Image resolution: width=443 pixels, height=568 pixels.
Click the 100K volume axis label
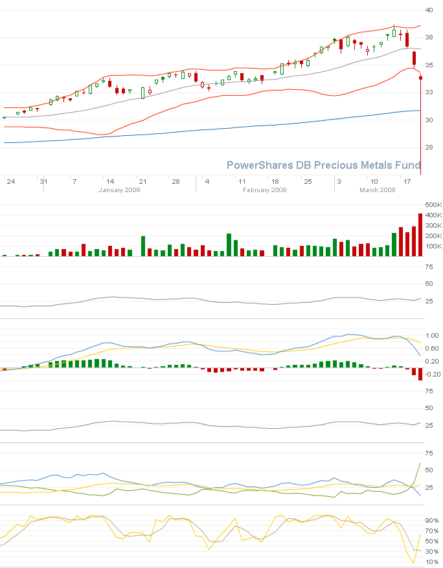(x=433, y=246)
